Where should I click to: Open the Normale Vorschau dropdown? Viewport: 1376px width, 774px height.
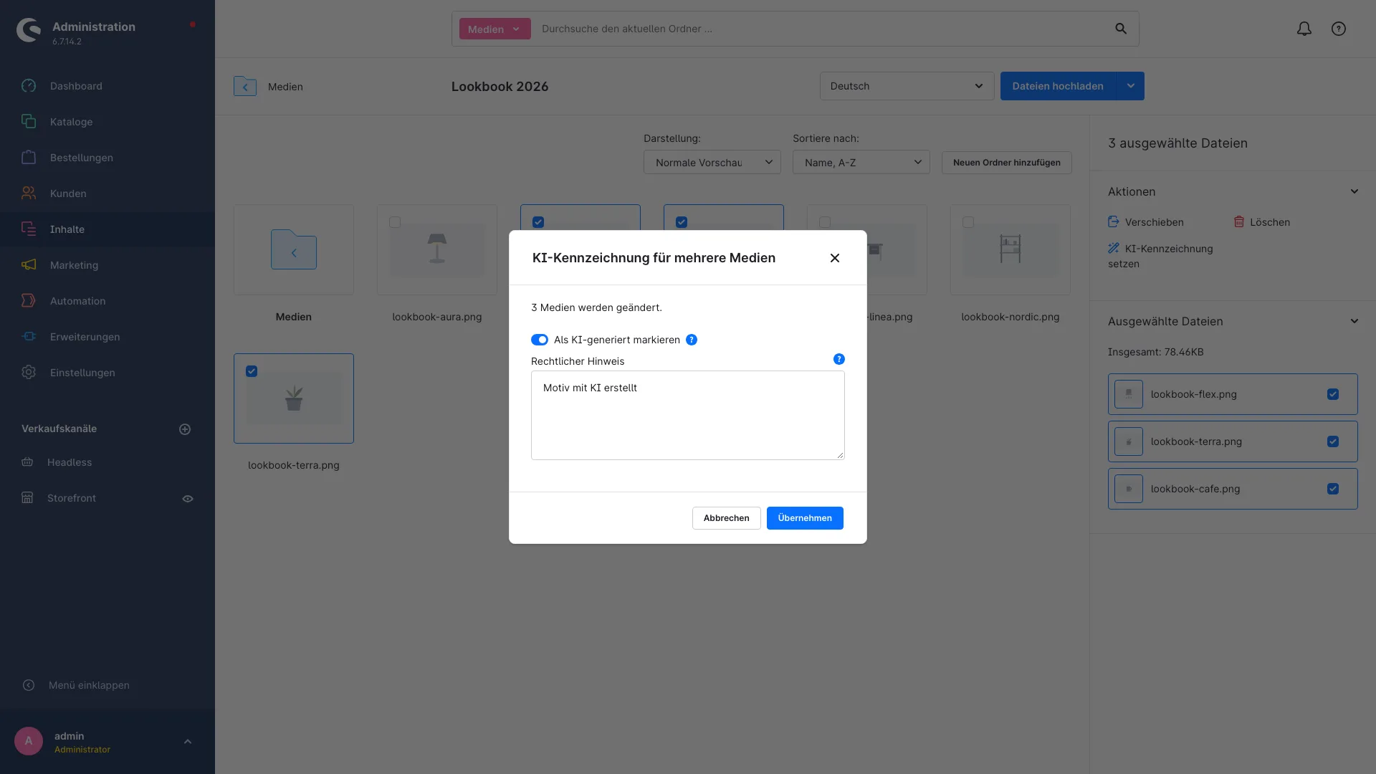[x=712, y=163]
